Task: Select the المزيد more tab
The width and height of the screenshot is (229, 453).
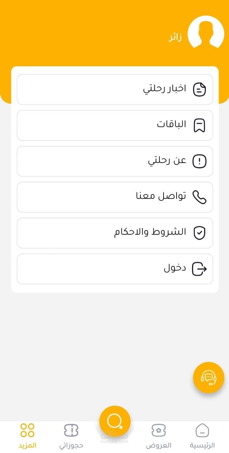Action: tap(27, 436)
